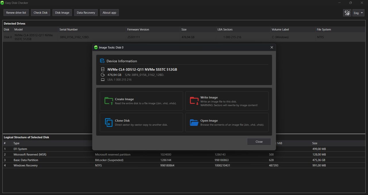Viewport: 368px width, 195px height.
Task: Sort by LBA Sectors column header
Action: (x=225, y=30)
